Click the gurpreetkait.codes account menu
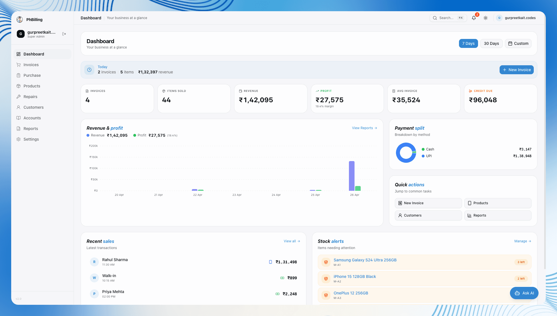557x316 pixels. point(516,18)
